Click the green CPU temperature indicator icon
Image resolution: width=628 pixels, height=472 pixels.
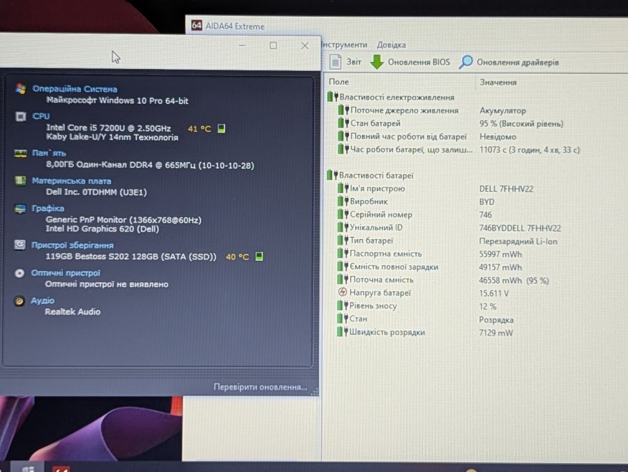221,128
